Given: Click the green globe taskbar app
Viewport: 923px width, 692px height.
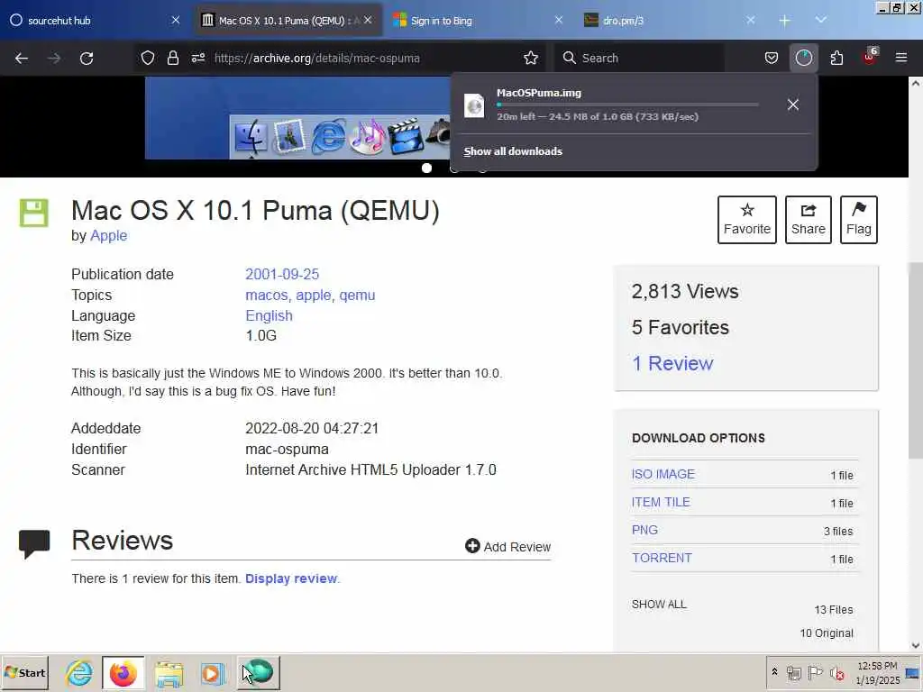Looking at the screenshot, I should click(x=259, y=672).
